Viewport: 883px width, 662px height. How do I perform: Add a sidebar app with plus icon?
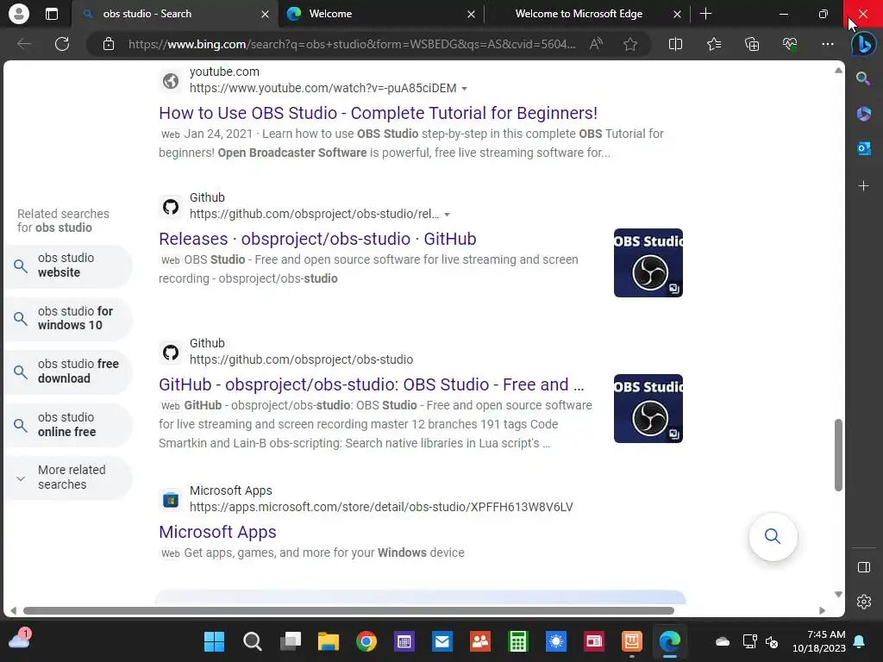pyautogui.click(x=863, y=186)
